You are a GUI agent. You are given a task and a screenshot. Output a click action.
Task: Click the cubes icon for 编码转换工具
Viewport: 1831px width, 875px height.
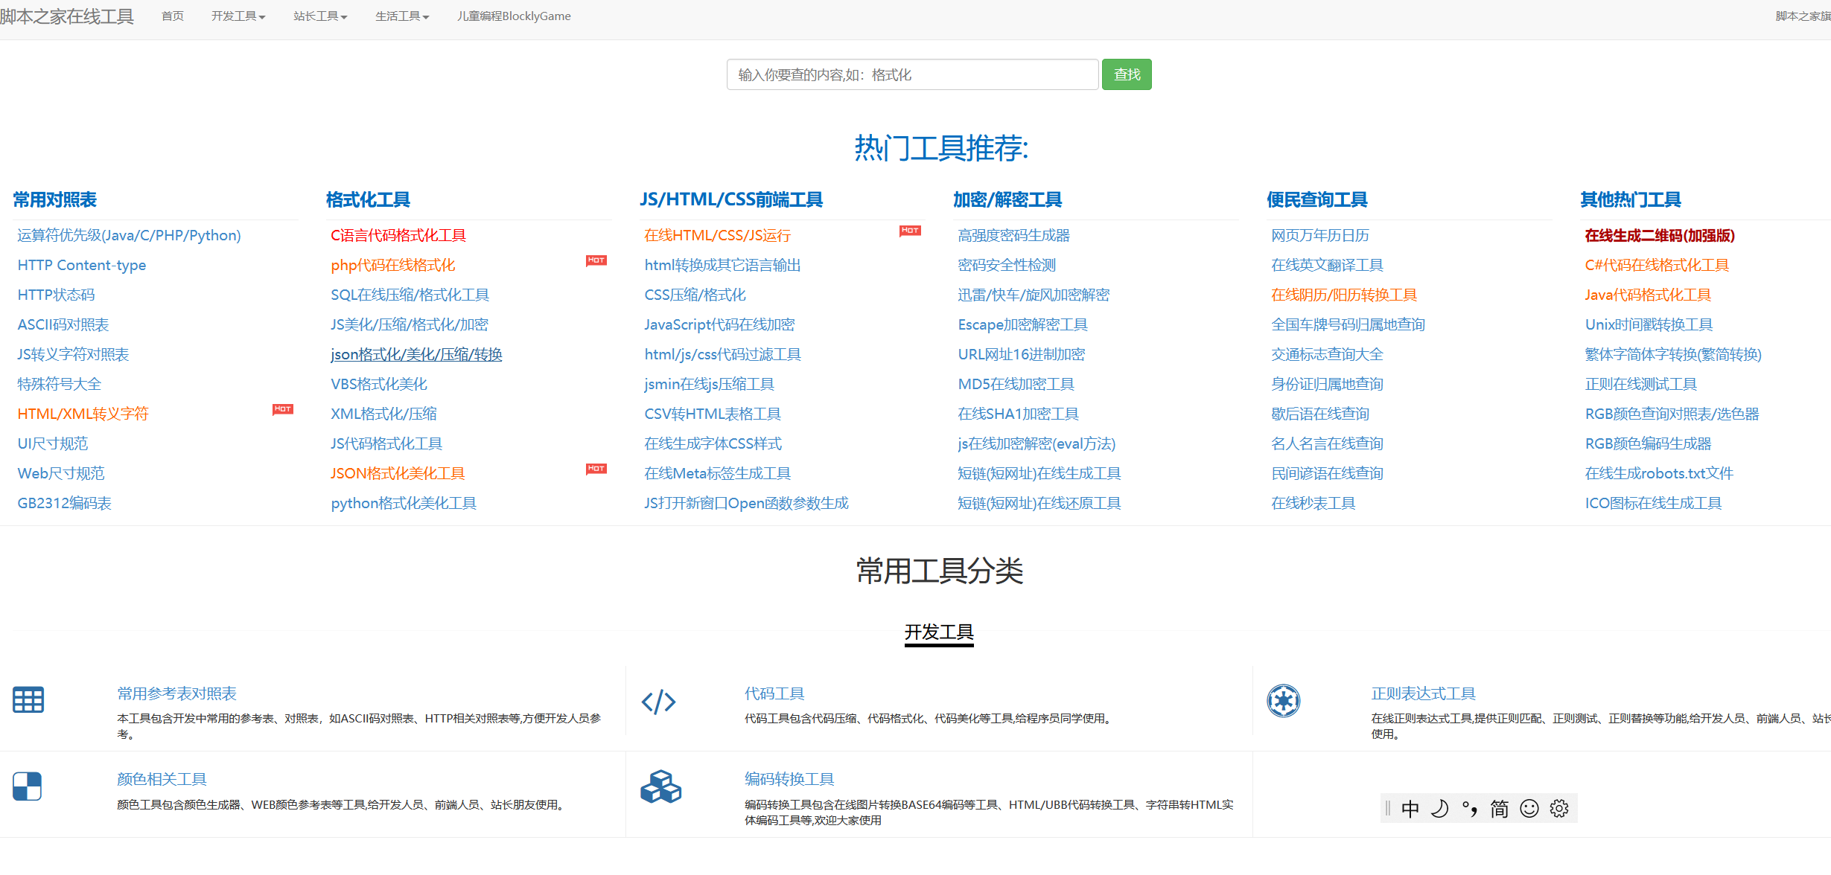click(660, 787)
